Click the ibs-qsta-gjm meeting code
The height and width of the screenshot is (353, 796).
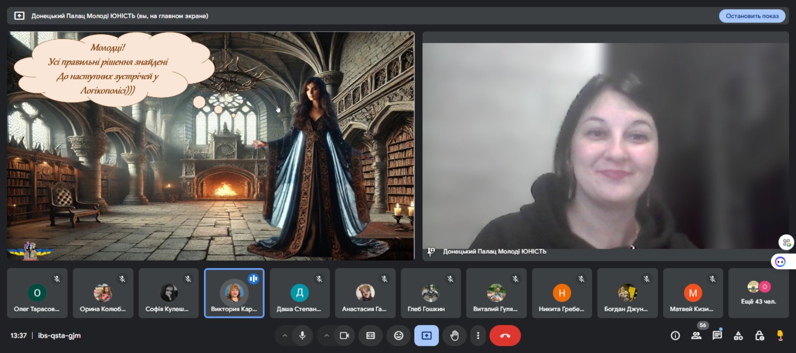click(x=59, y=336)
